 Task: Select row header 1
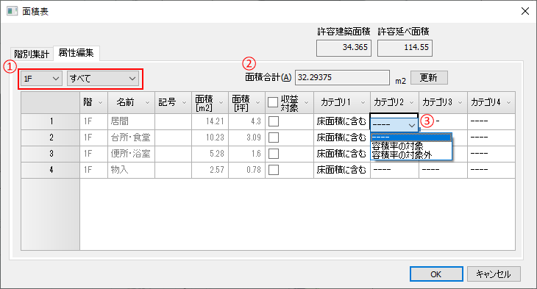click(x=50, y=121)
